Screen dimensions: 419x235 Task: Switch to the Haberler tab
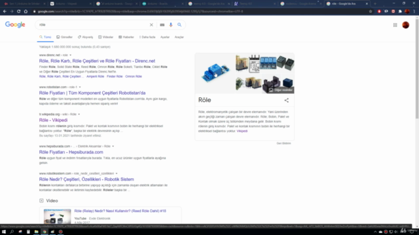point(126,37)
